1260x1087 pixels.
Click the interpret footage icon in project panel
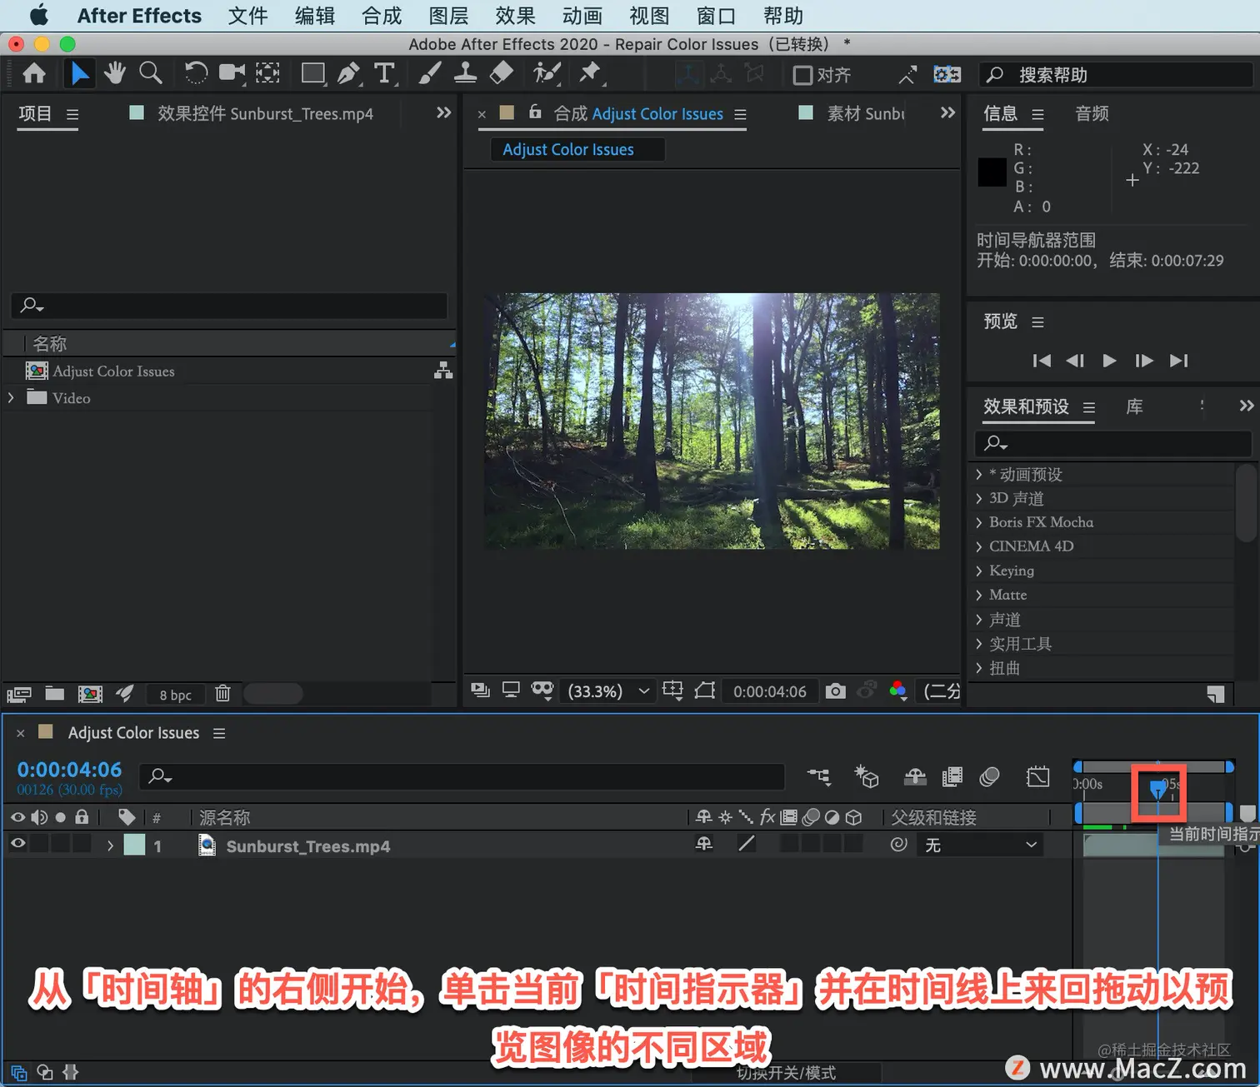18,694
